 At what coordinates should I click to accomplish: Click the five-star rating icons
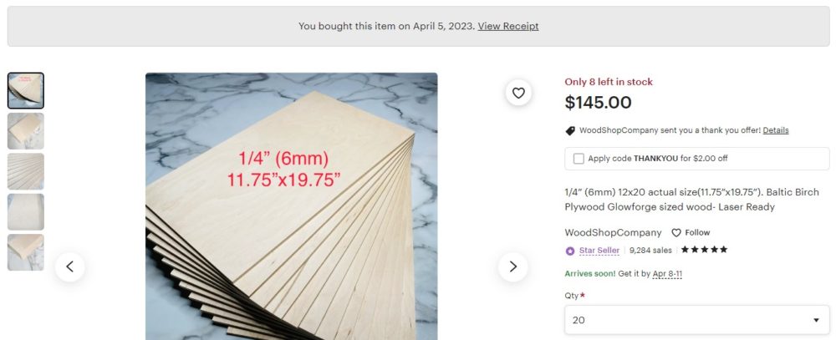704,250
